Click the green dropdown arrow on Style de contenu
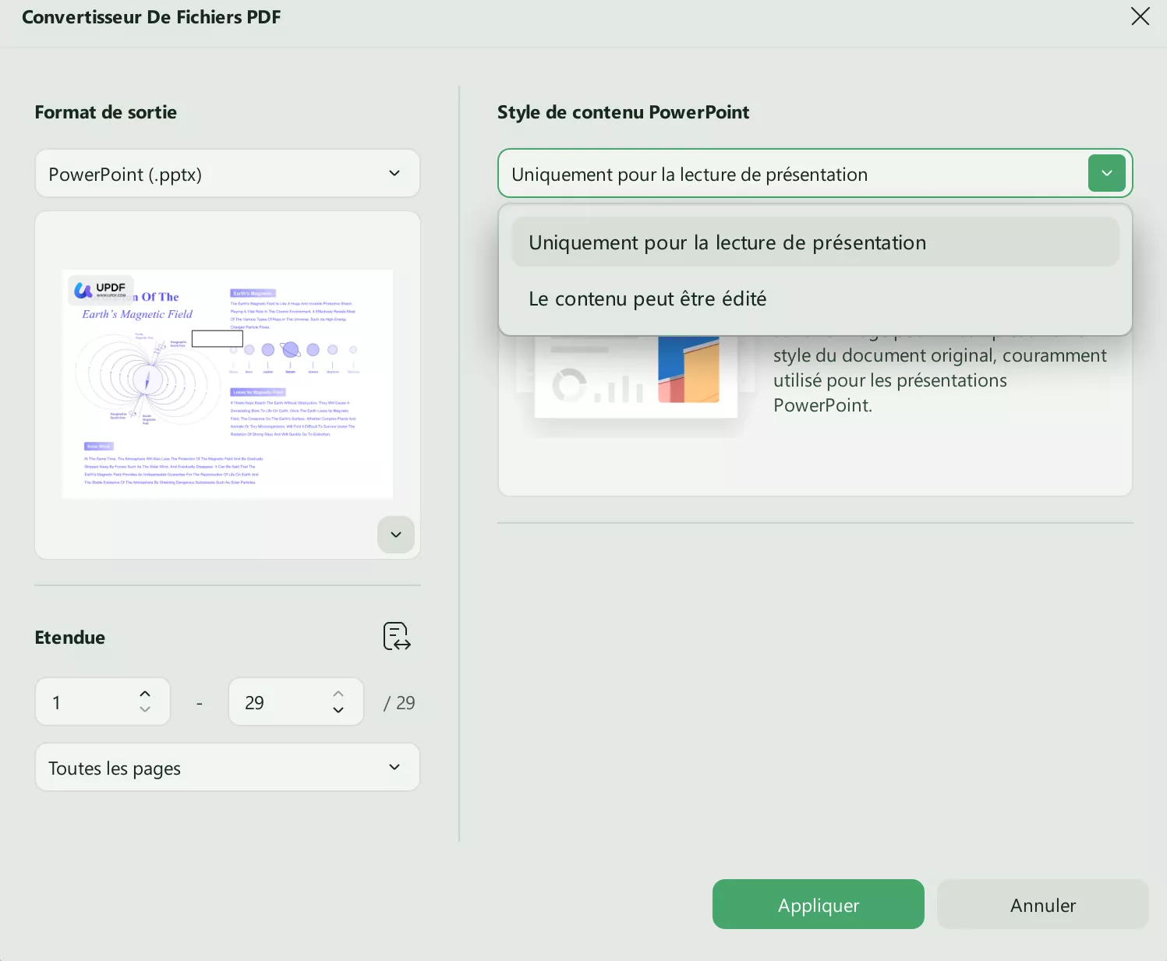The width and height of the screenshot is (1167, 961). [1106, 173]
